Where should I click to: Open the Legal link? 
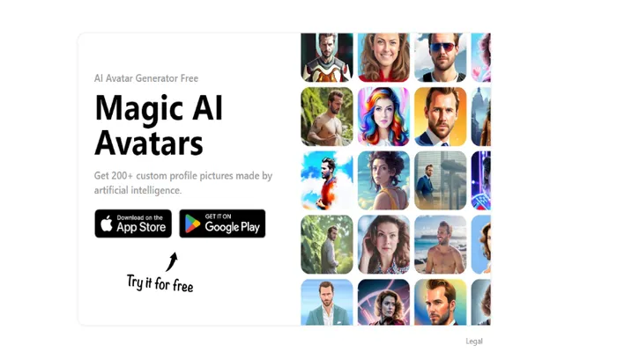[x=474, y=341]
